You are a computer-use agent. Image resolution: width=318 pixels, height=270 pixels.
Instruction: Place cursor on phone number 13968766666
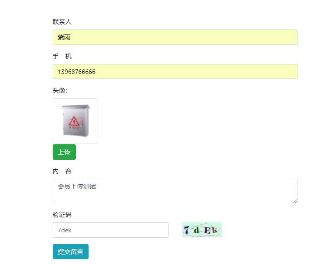(76, 72)
